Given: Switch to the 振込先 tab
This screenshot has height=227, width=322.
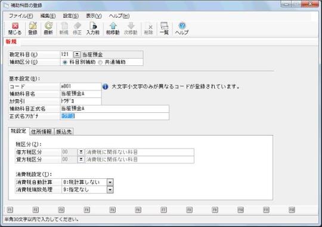Looking at the screenshot, I should tap(64, 131).
